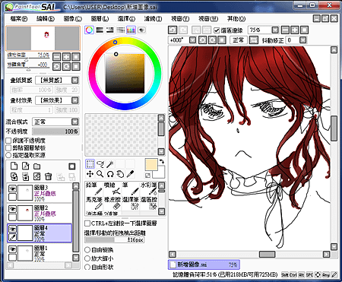Screen dimensions: 342x282
Task: Enable 保護不透明度 checkbox
Action: 8,141
